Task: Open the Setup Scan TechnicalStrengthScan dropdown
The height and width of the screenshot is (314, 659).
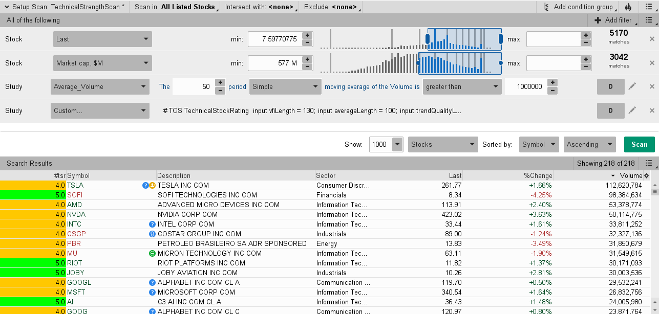Action: click(65, 7)
